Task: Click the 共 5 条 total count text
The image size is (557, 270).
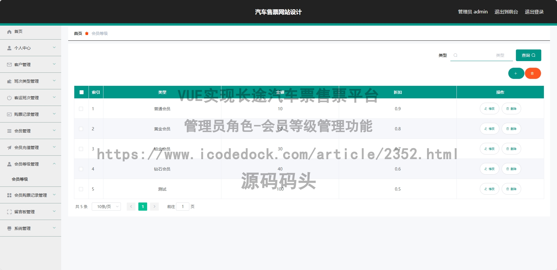Action: click(x=82, y=207)
